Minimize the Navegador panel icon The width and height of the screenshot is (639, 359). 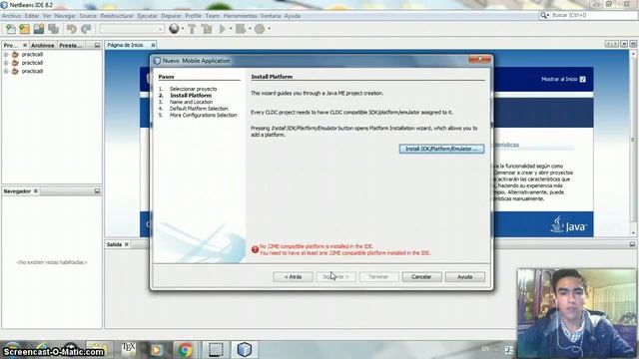point(97,191)
